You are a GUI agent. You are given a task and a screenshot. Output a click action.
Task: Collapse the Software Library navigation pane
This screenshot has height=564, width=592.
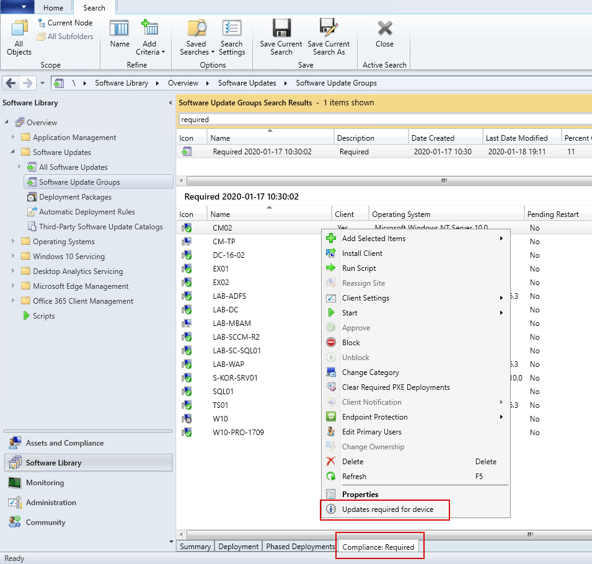(x=170, y=103)
